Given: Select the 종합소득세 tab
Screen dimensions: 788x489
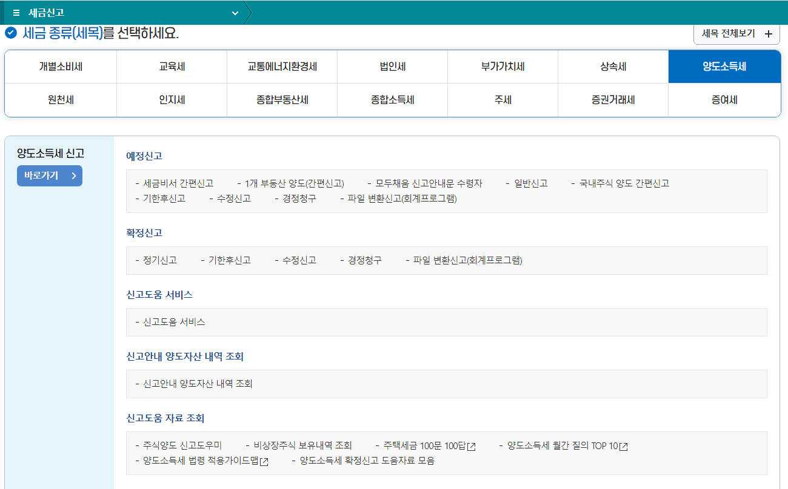Looking at the screenshot, I should click(x=392, y=100).
